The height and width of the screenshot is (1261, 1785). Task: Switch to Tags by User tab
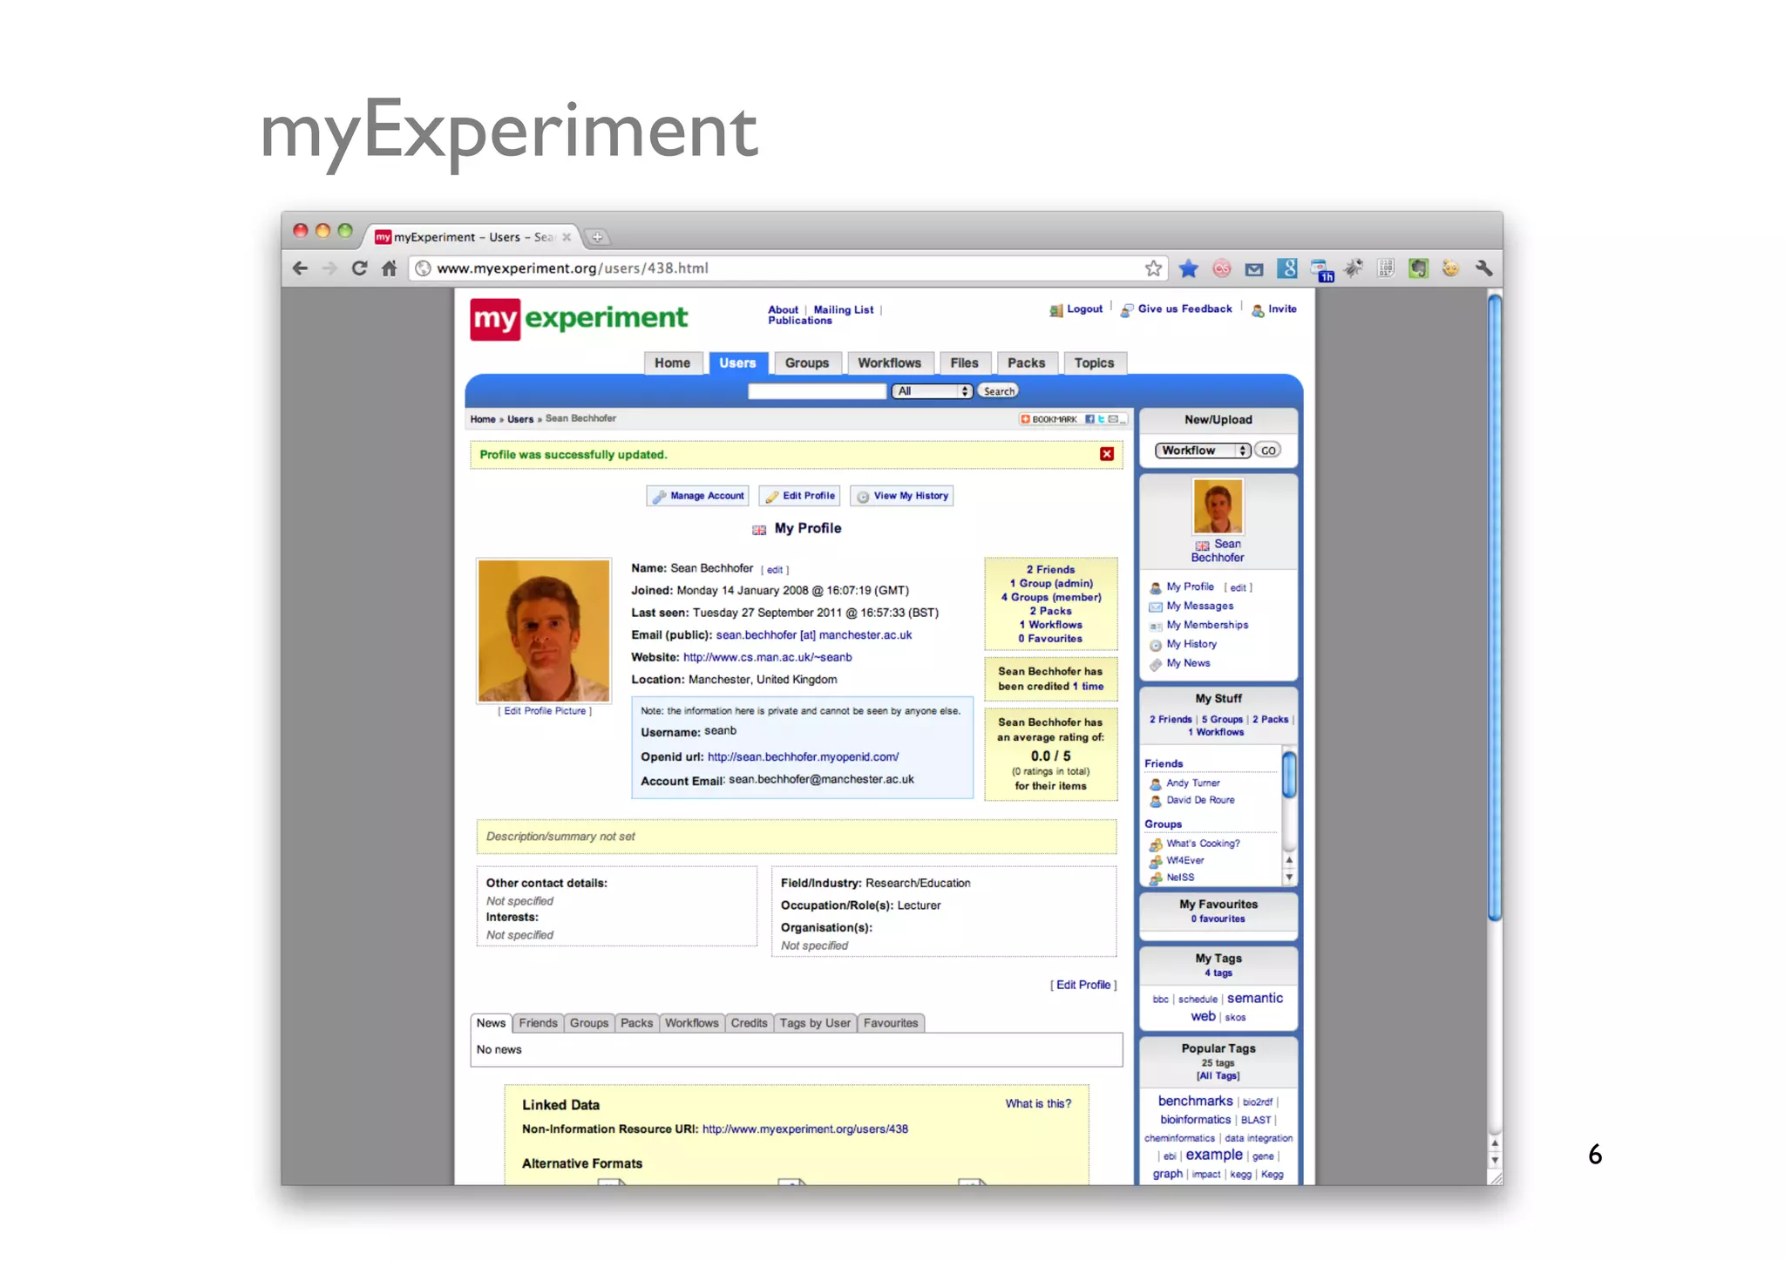tap(815, 1024)
